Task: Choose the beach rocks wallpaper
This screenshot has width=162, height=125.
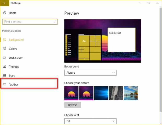Action: point(131,93)
